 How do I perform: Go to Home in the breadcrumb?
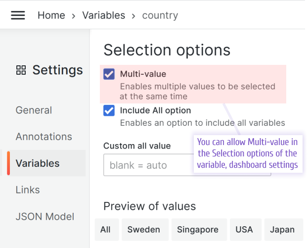51,15
